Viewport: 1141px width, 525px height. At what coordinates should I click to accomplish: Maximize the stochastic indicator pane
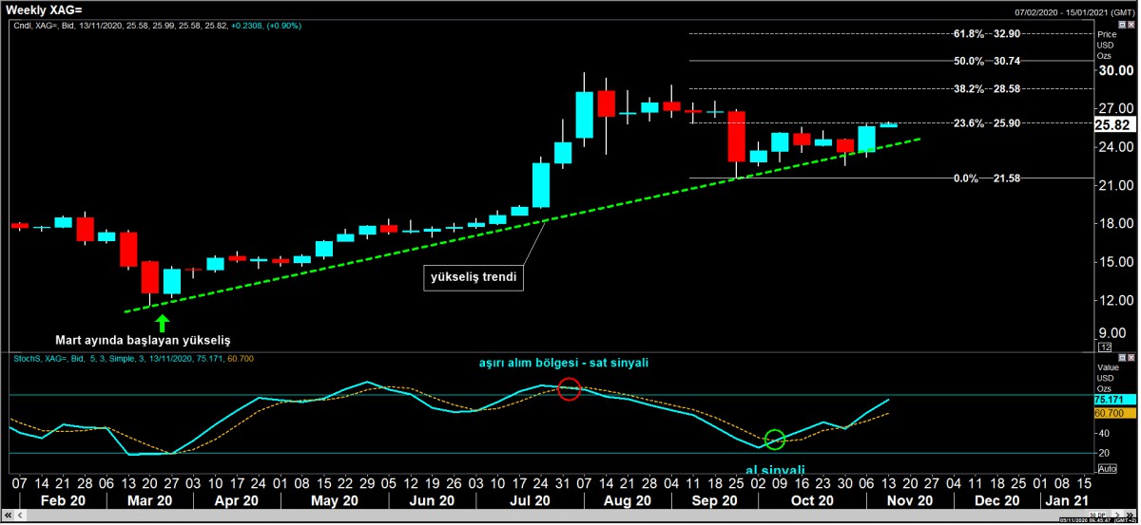click(x=1121, y=358)
